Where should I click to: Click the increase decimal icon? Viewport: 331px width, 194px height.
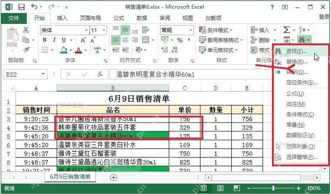coord(165,50)
